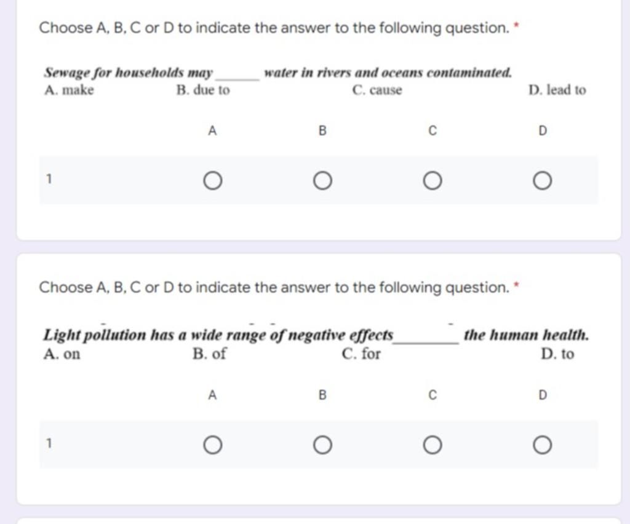
Task: Click column header A in sewage question grid
Action: [x=212, y=131]
